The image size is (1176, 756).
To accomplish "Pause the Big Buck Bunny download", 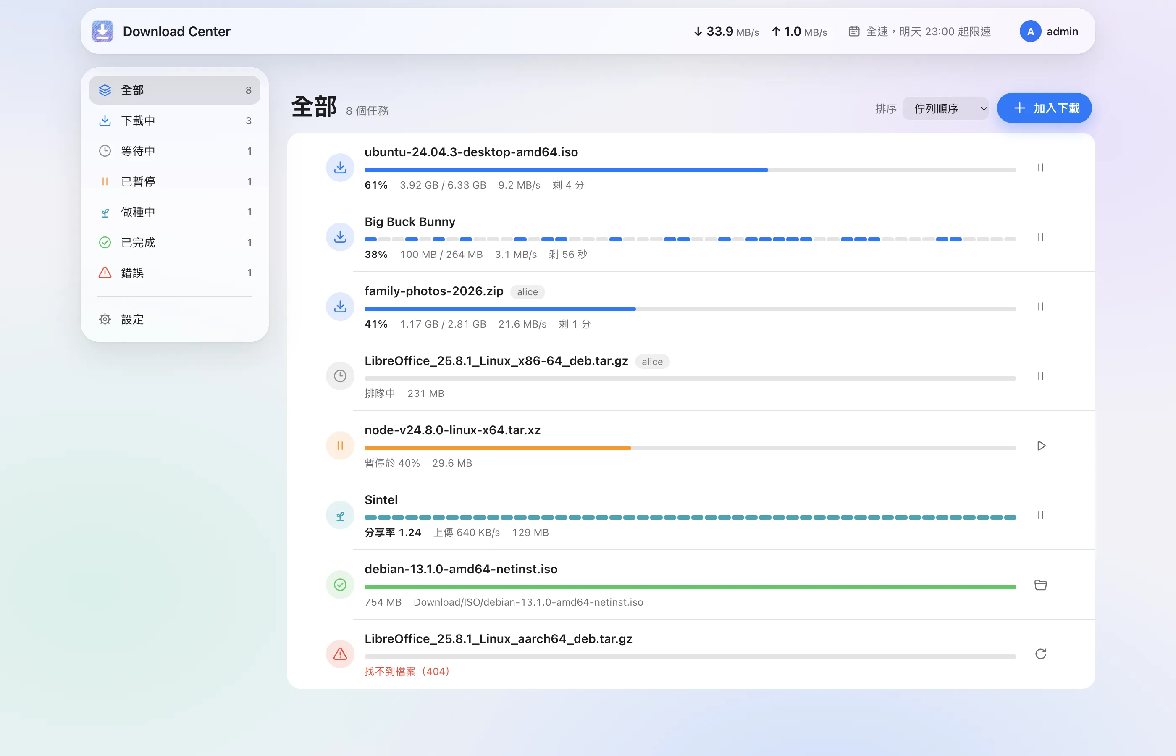I will click(x=1040, y=237).
